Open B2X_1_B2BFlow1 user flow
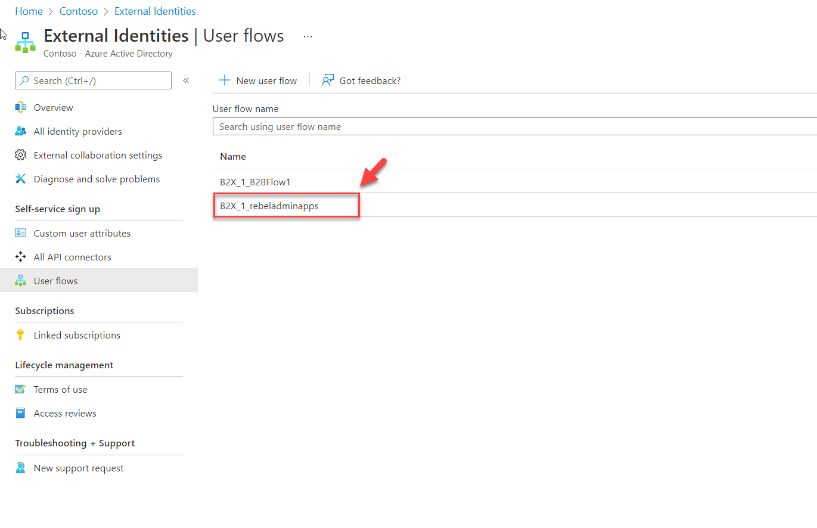 click(x=255, y=182)
